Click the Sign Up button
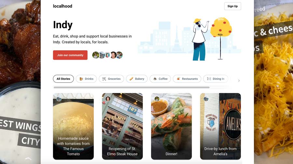The width and height of the screenshot is (293, 164). tap(232, 6)
